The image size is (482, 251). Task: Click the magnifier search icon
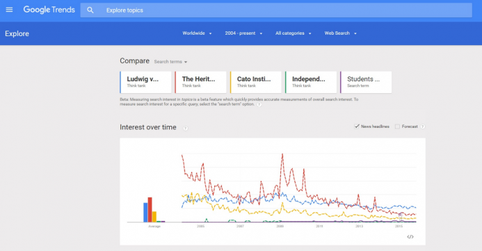(x=90, y=10)
